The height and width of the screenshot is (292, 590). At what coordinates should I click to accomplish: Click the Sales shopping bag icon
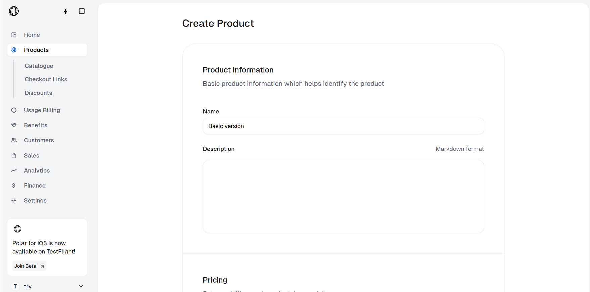coord(14,156)
